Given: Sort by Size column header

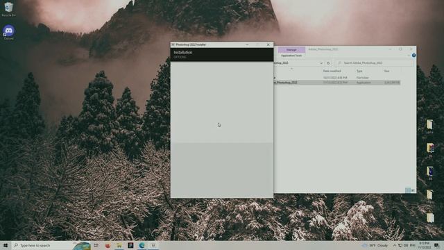Looking at the screenshot, I should (x=386, y=71).
